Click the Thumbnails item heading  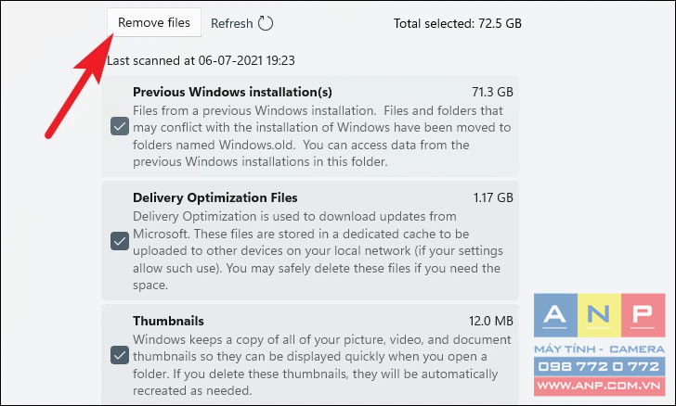(168, 321)
